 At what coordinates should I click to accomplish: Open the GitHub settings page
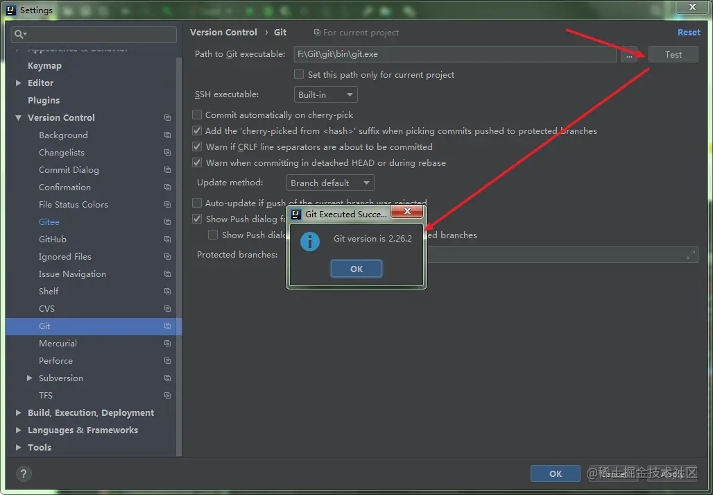click(53, 240)
